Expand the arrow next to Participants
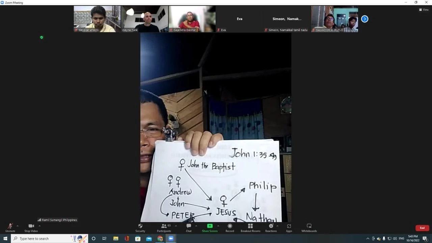This screenshot has width=432, height=243. pyautogui.click(x=176, y=226)
